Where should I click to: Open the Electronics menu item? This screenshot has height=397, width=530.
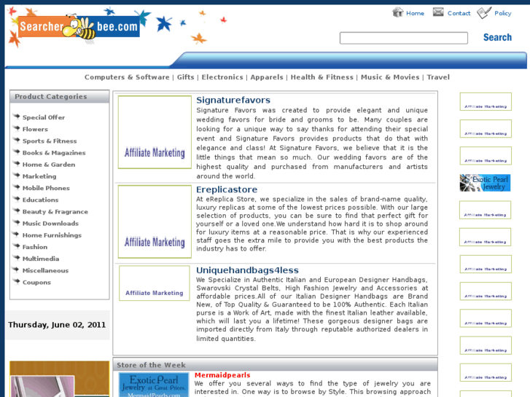click(x=222, y=77)
